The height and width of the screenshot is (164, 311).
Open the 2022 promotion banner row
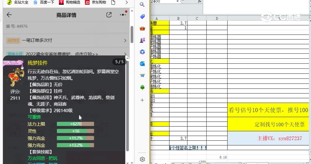[66, 54]
